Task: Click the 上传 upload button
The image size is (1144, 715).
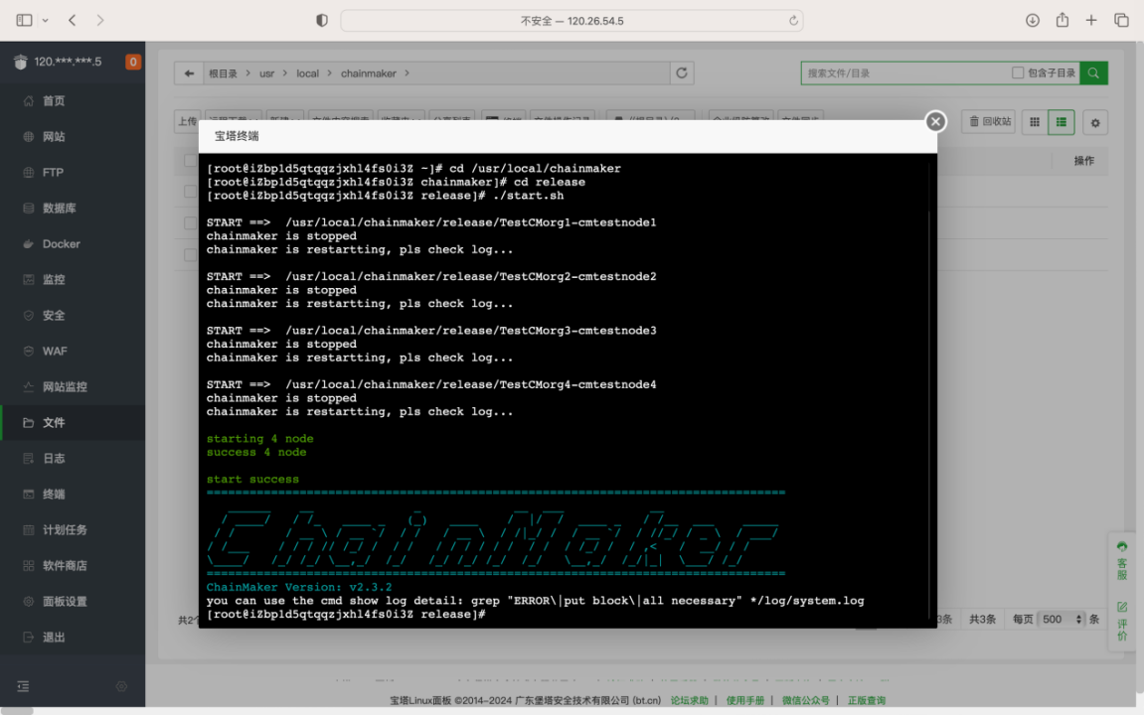Action: click(187, 121)
